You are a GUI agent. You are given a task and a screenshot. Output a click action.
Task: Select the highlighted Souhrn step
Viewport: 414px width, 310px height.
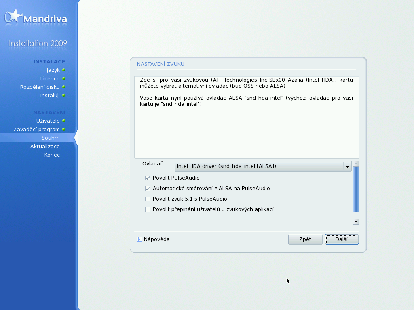[x=51, y=138]
